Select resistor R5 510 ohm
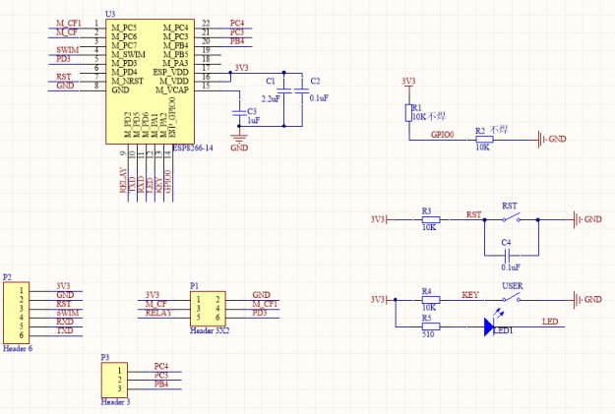The height and width of the screenshot is (414, 615). (431, 326)
